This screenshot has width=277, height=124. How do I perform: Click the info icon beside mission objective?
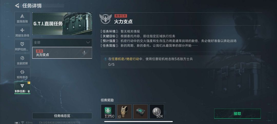pos(105,59)
